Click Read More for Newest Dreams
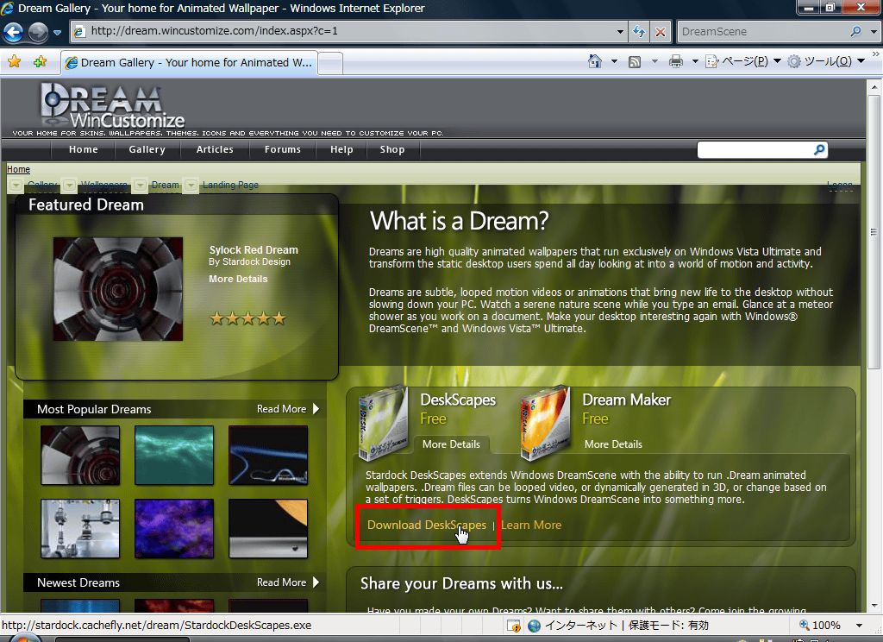 288,582
